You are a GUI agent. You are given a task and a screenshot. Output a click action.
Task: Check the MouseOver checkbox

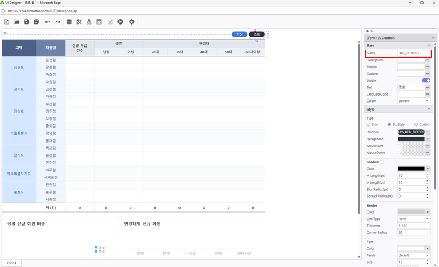tap(398, 146)
